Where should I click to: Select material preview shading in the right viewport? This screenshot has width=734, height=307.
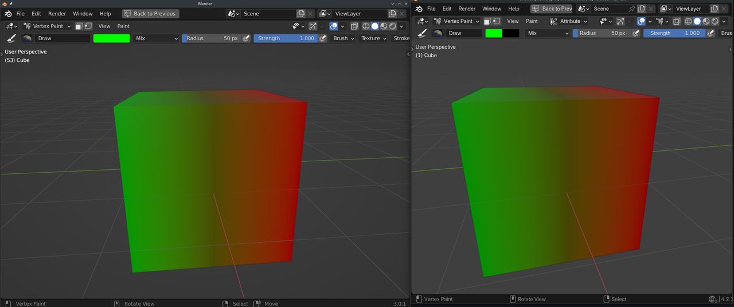[706, 21]
